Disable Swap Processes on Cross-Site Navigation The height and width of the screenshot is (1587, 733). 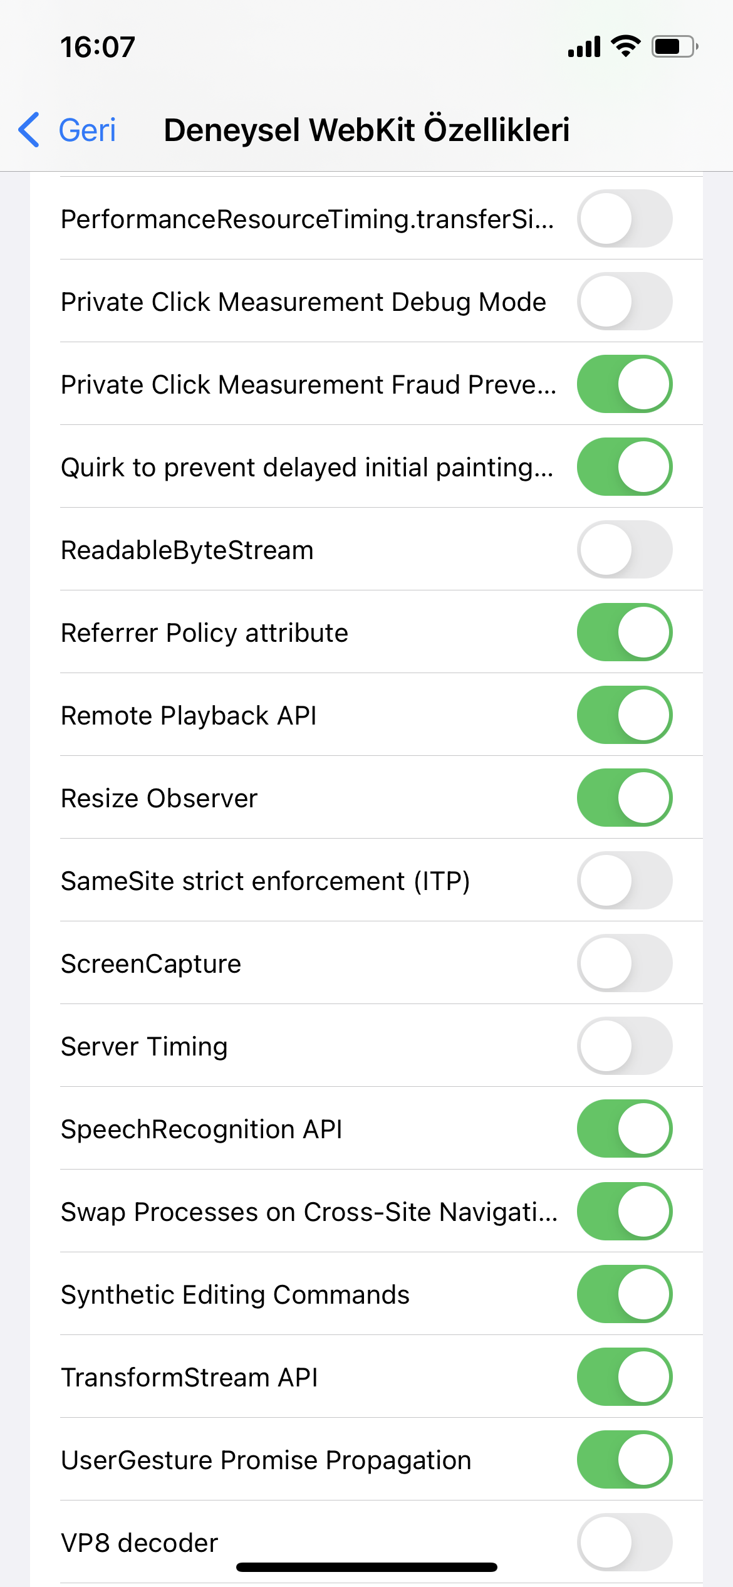[625, 1212]
